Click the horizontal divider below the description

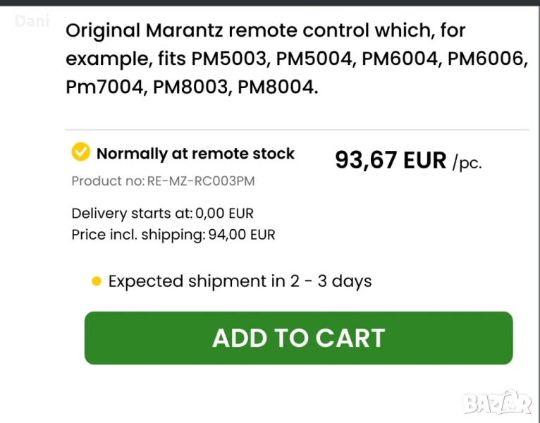coord(297,130)
